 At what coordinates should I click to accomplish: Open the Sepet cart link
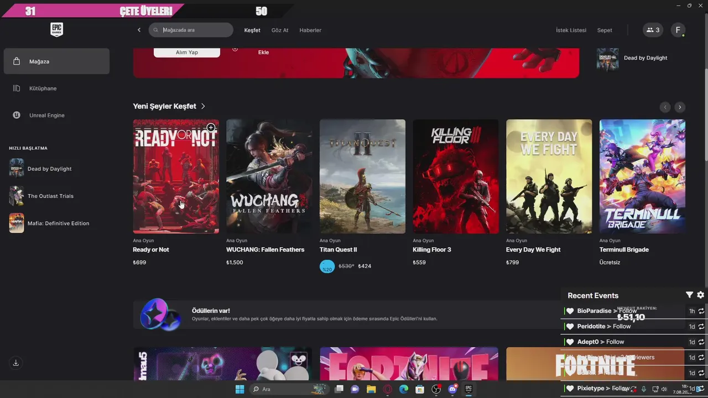coord(605,30)
